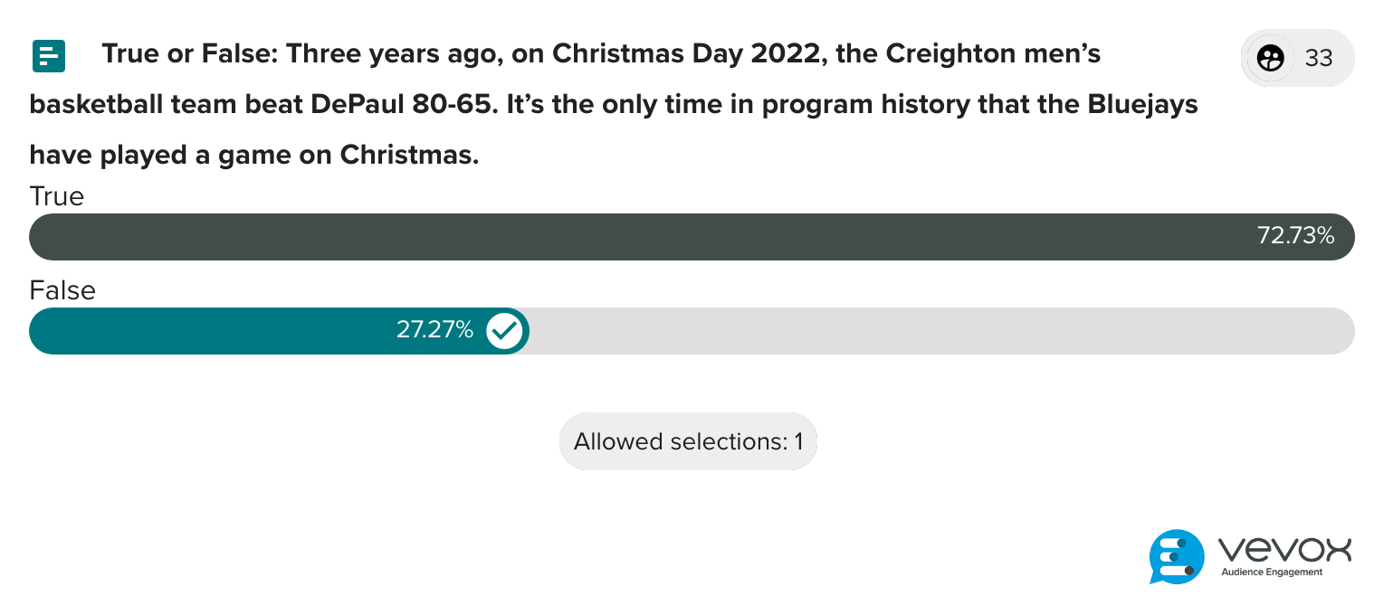Viewport: 1384px width, 615px height.
Task: Click the Allowed selections: 1 pill
Action: tap(688, 441)
